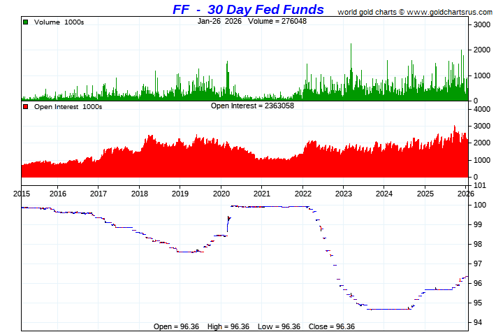The height and width of the screenshot is (332, 496).
Task: Click the tallest 2023 volume spike
Action: (x=351, y=71)
